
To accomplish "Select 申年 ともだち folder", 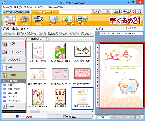I will pyautogui.click(x=14, y=101).
